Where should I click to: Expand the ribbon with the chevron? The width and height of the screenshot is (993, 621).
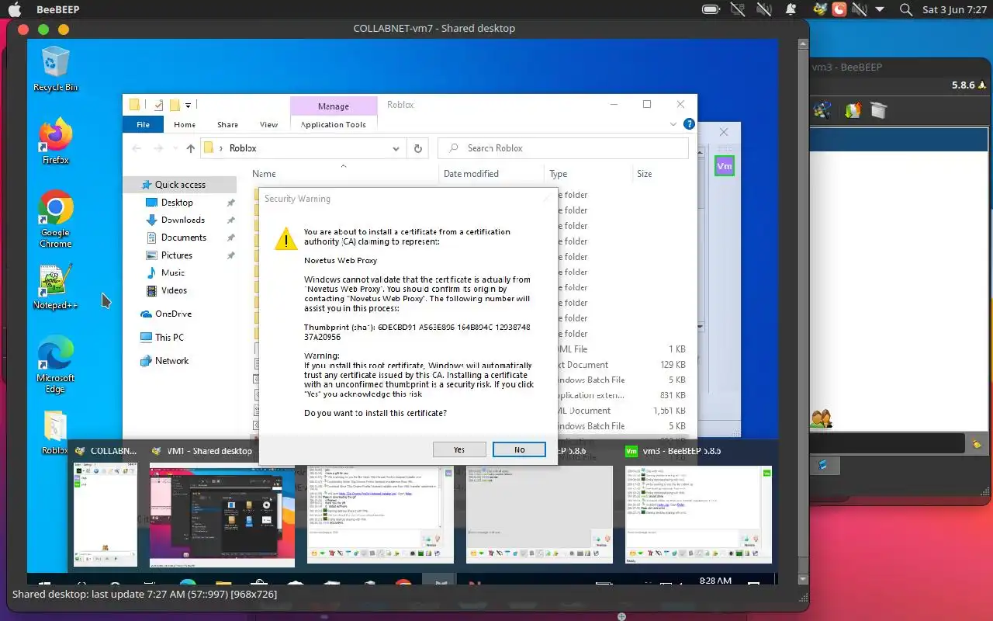tap(673, 124)
